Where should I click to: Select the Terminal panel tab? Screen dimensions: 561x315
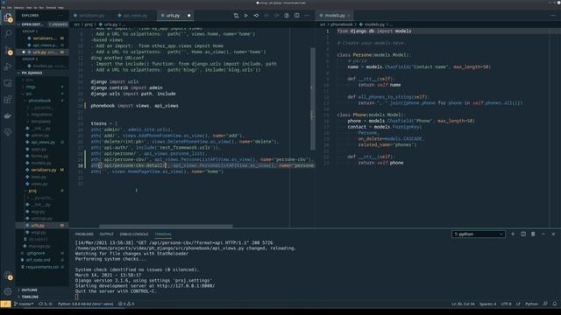(163, 234)
